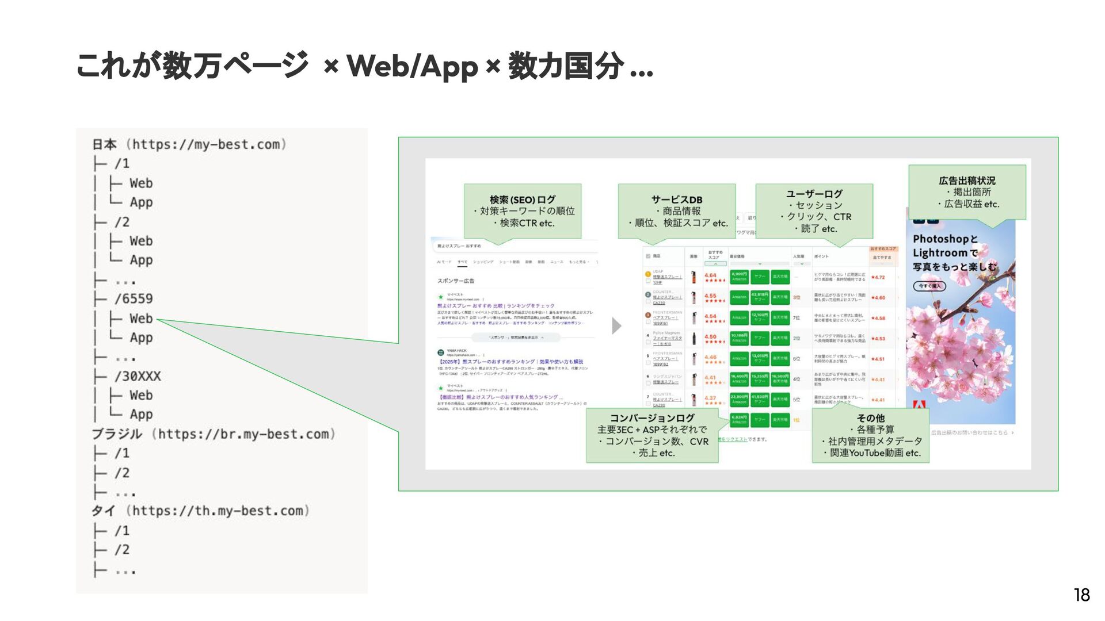
Task: Click the YAMA HACK site favicon
Action: click(441, 352)
